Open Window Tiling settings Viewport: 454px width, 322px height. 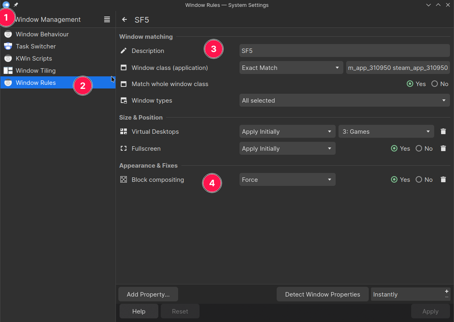[58, 71]
